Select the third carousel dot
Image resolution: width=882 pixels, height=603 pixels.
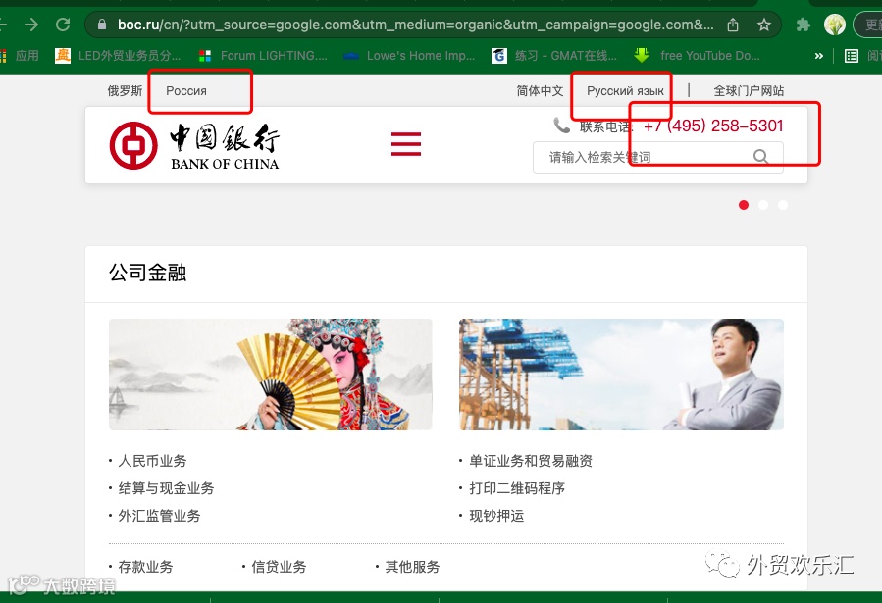(x=783, y=205)
